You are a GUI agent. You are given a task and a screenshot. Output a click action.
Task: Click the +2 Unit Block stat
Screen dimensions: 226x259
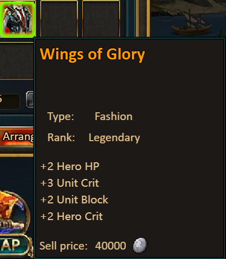click(74, 200)
